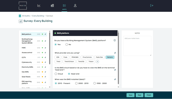Select Gas AMRs section
This screenshot has width=172, height=99.
pyautogui.click(x=34, y=72)
